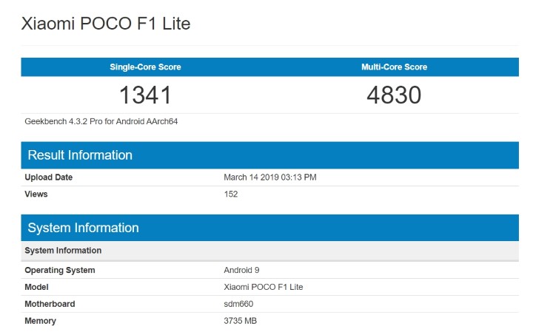533x335 pixels.
Task: Click the 'Result Information' section header
Action: click(270, 155)
